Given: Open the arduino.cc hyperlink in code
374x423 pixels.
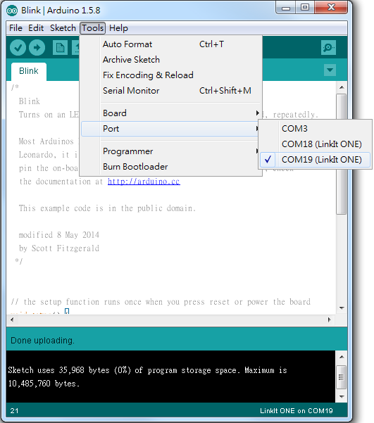Looking at the screenshot, I should click(144, 182).
